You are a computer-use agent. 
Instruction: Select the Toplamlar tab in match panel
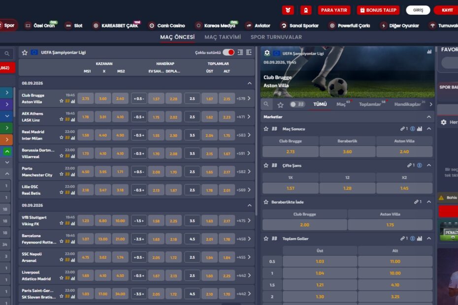[x=370, y=104]
